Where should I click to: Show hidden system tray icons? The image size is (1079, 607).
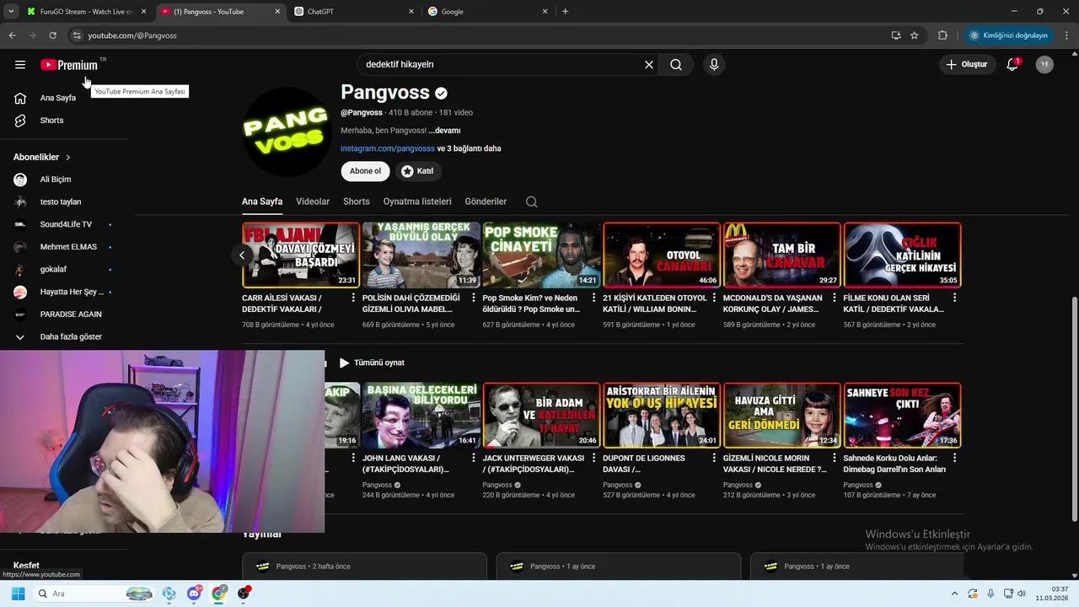[954, 594]
